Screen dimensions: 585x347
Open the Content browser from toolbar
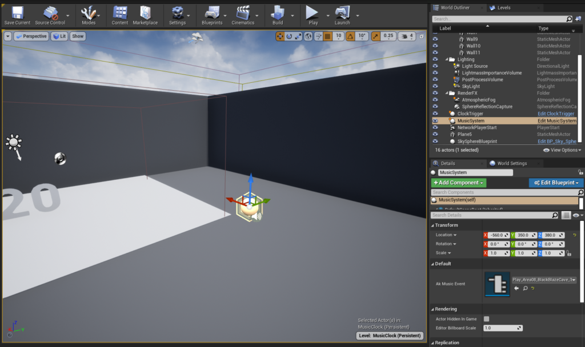click(120, 15)
